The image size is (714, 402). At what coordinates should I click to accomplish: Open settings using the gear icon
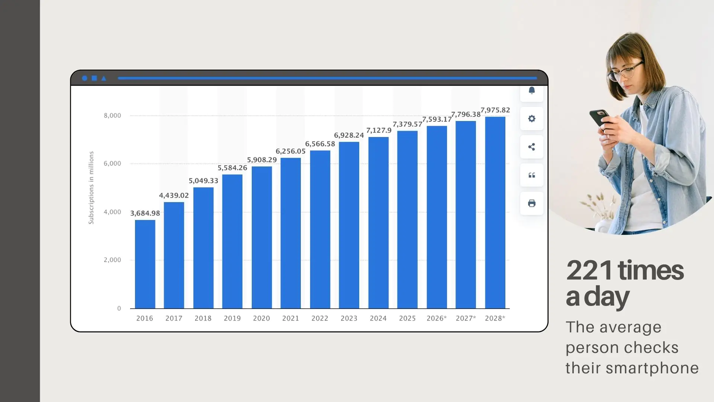[x=531, y=118]
